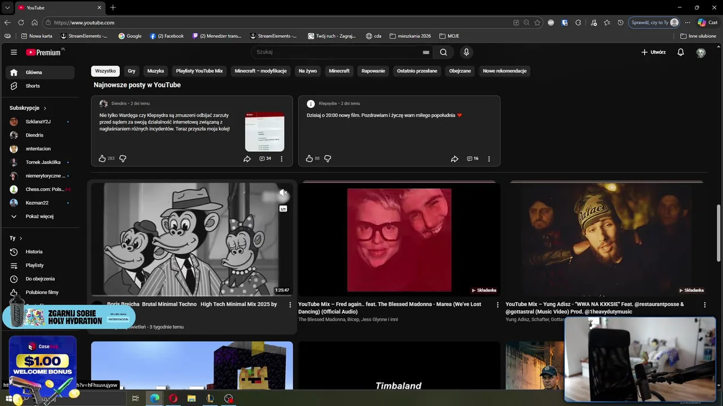Expand the Ty section chevron

point(20,238)
